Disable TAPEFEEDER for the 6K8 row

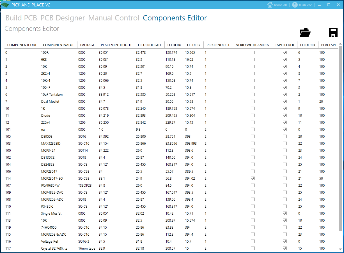point(285,59)
